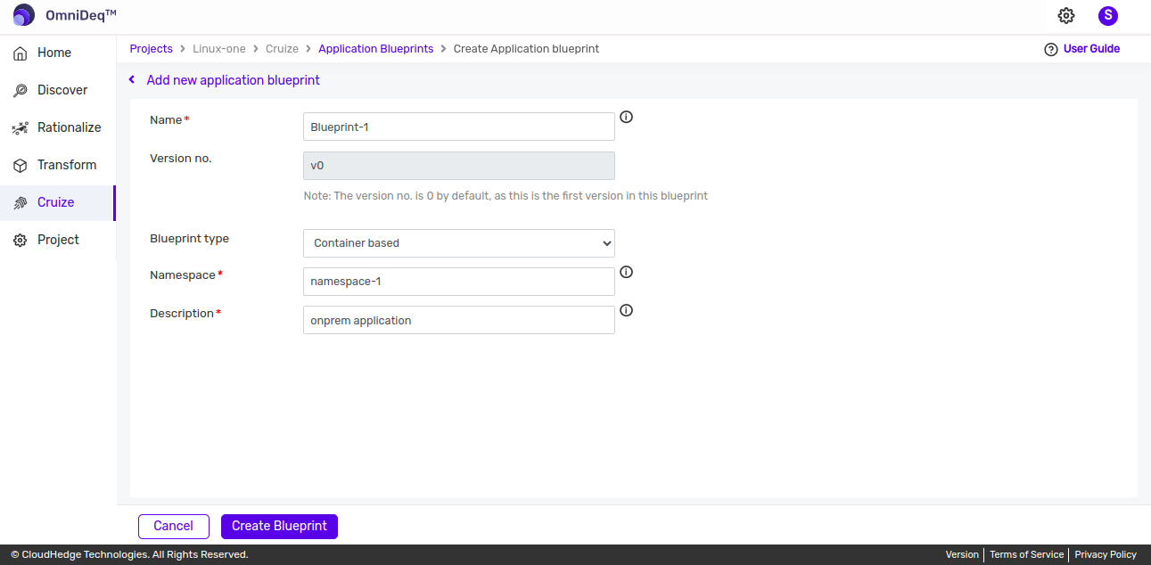Click the Name input field
This screenshot has height=565, width=1151.
click(x=459, y=127)
